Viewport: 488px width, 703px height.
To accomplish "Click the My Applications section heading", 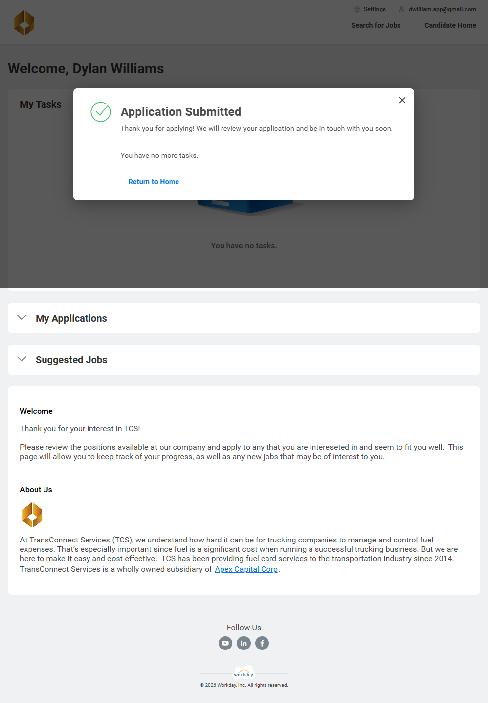I will click(71, 318).
